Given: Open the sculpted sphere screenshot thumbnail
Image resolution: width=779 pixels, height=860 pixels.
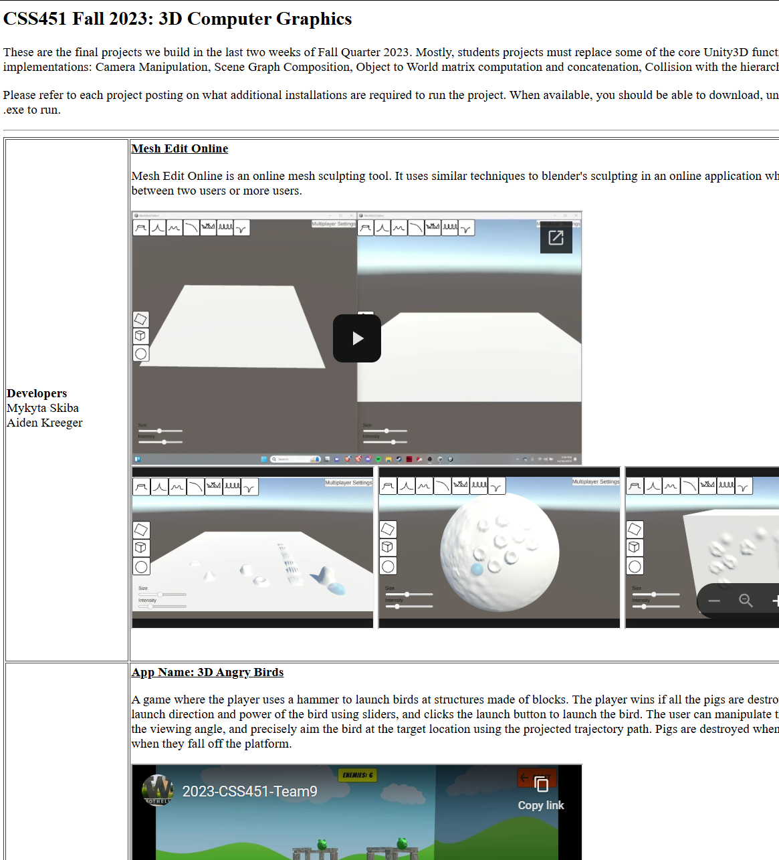Looking at the screenshot, I should click(x=499, y=548).
